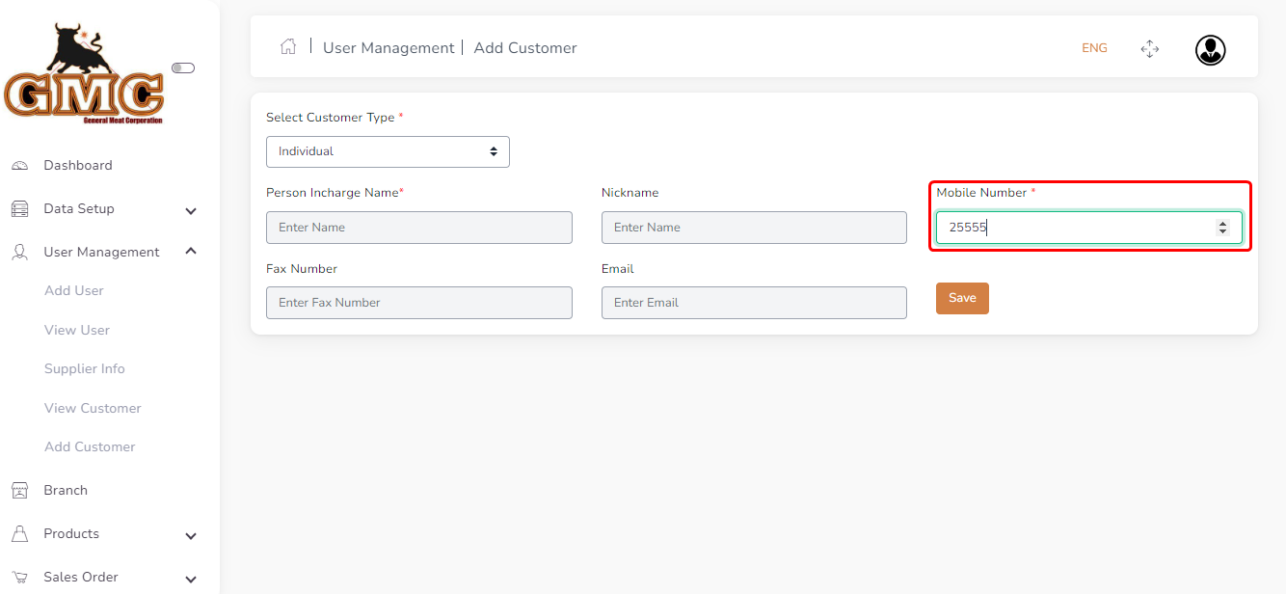The width and height of the screenshot is (1286, 594).
Task: Expand the Data Setup menu chevron
Action: pos(191,211)
